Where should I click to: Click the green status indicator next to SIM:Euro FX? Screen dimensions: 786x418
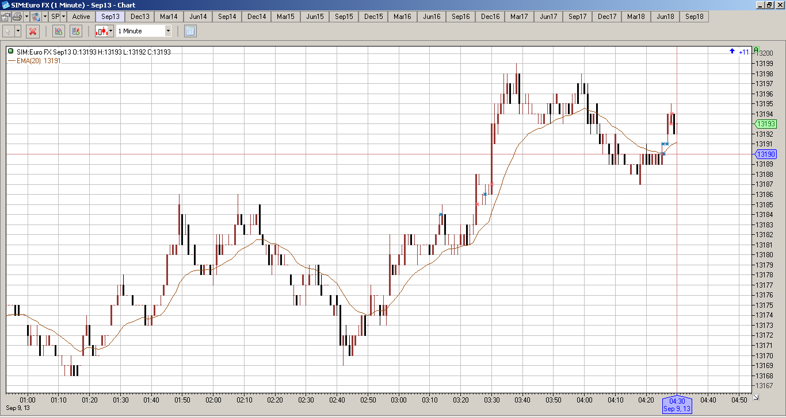pos(11,51)
